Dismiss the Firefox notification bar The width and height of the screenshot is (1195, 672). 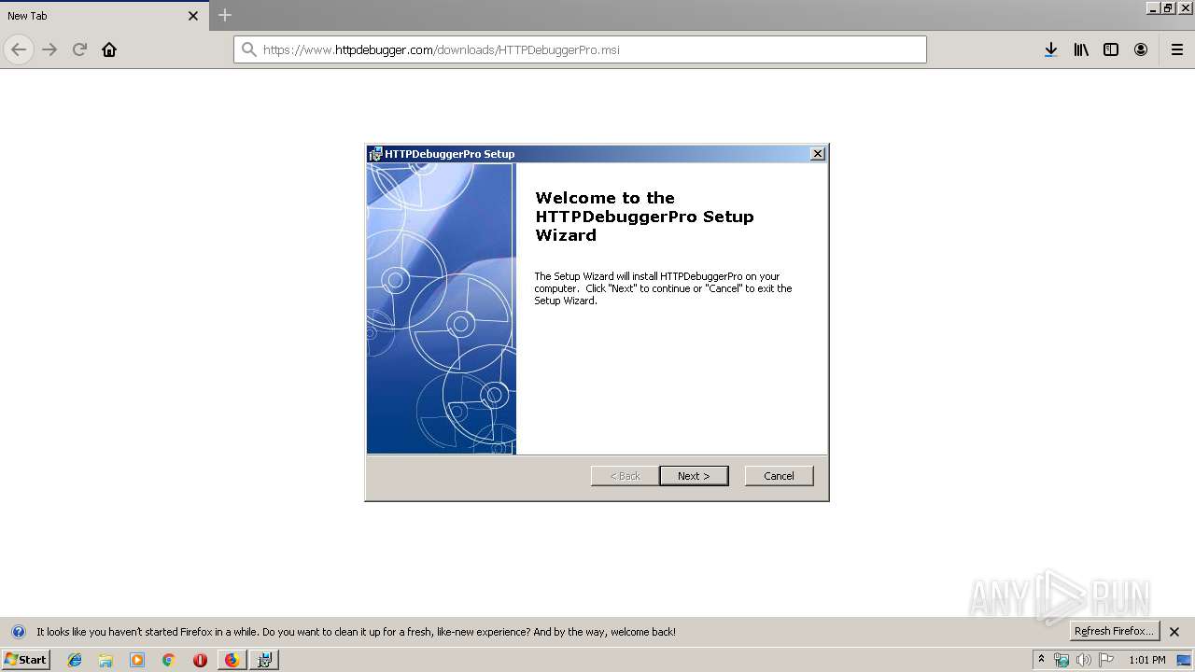coord(1174,632)
